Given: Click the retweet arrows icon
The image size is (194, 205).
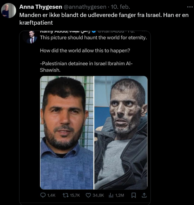Looking at the screenshot, I should (65, 195).
